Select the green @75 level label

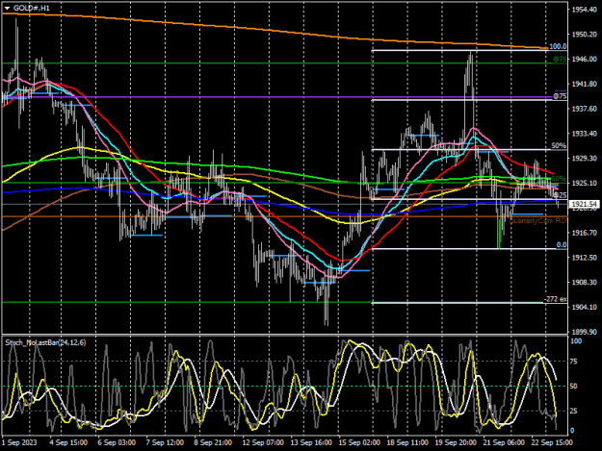click(x=560, y=59)
